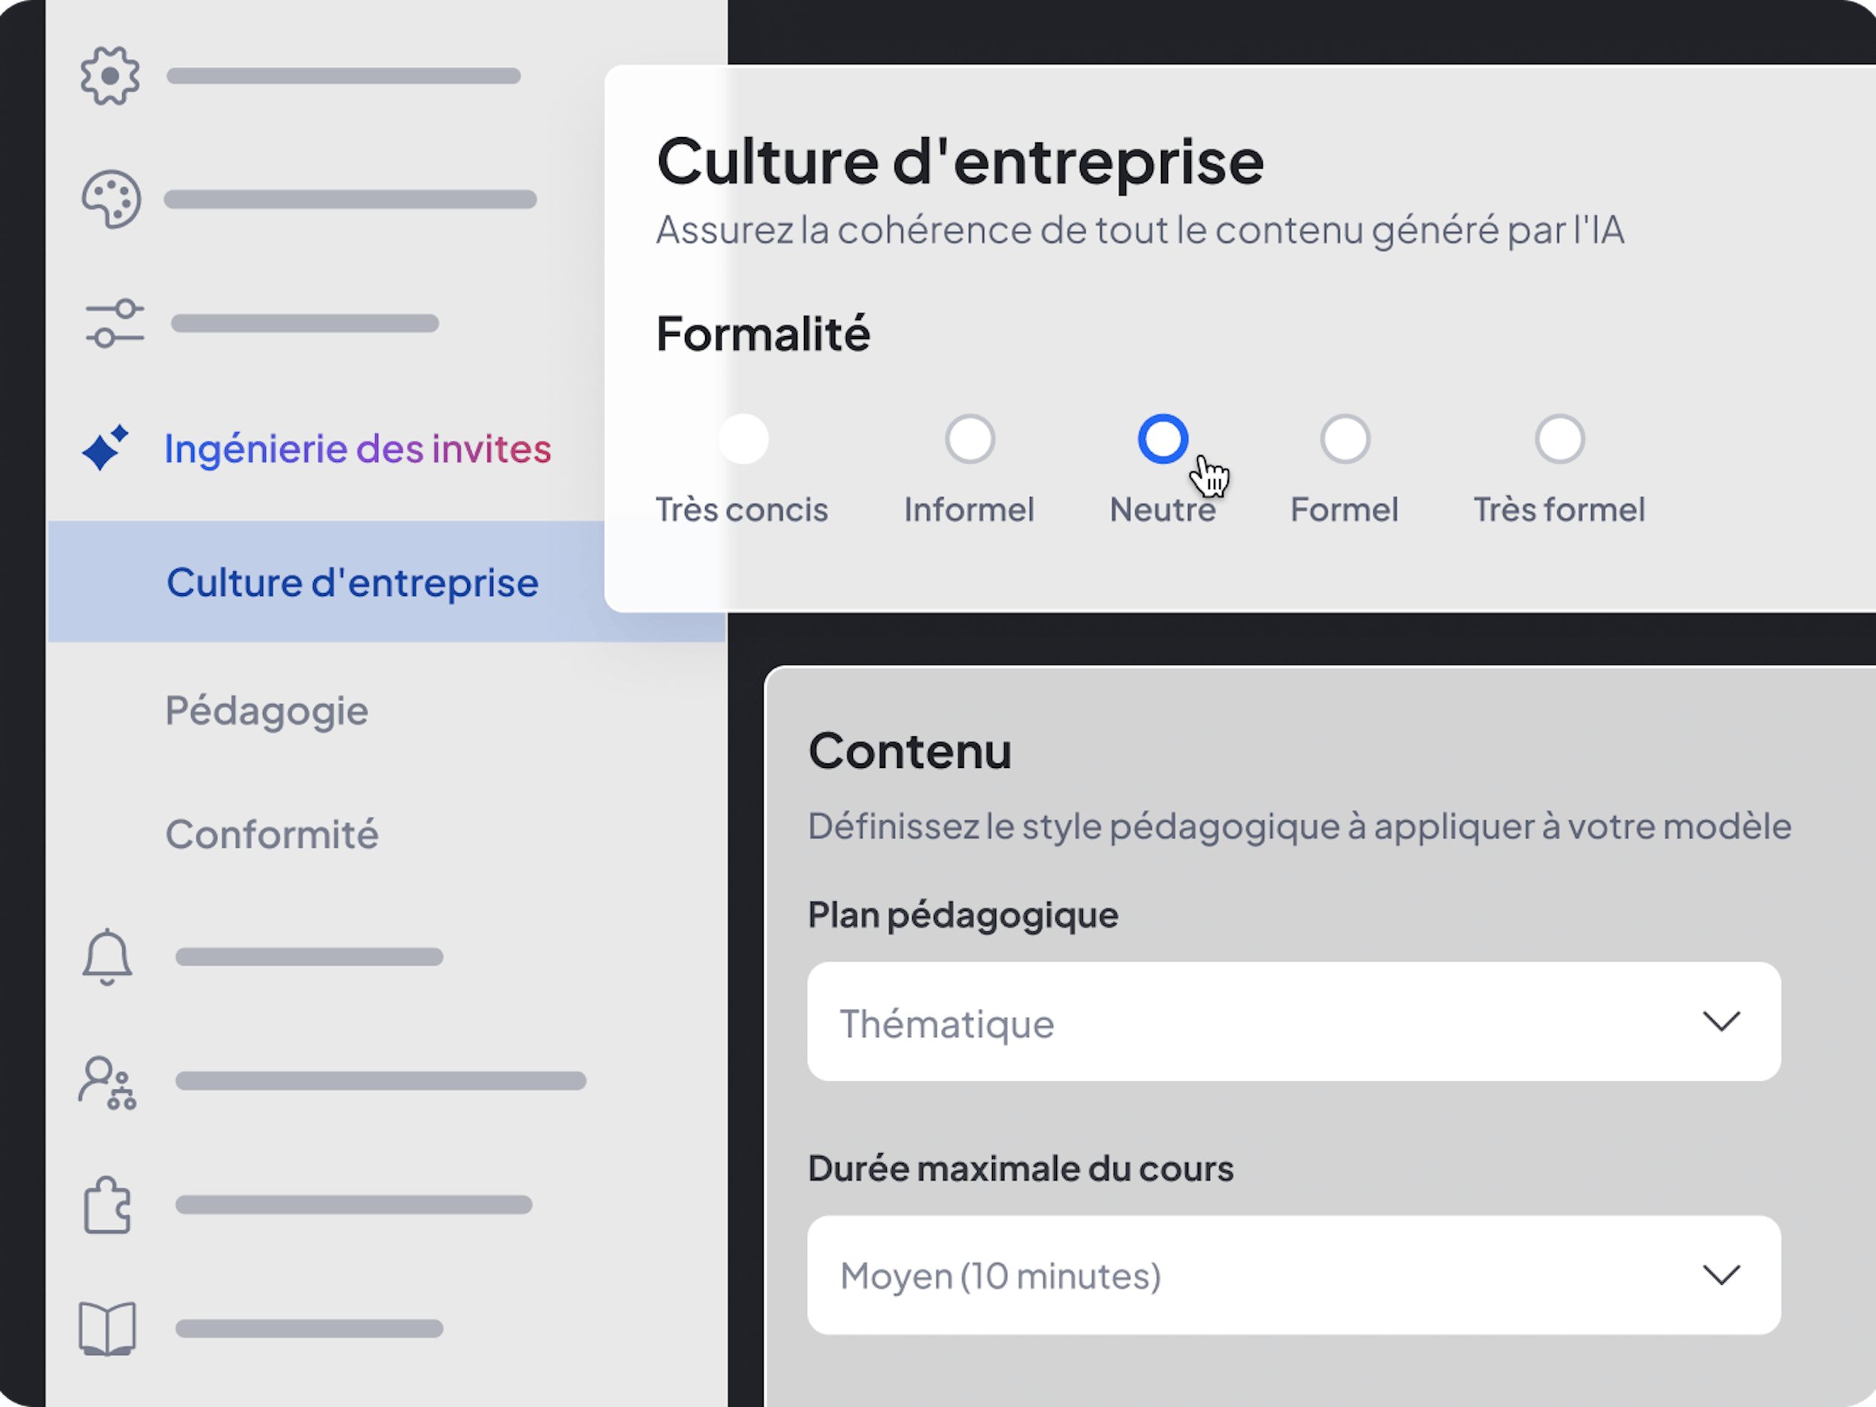The width and height of the screenshot is (1876, 1407).
Task: Select the Très concis radio option
Action: tap(743, 439)
